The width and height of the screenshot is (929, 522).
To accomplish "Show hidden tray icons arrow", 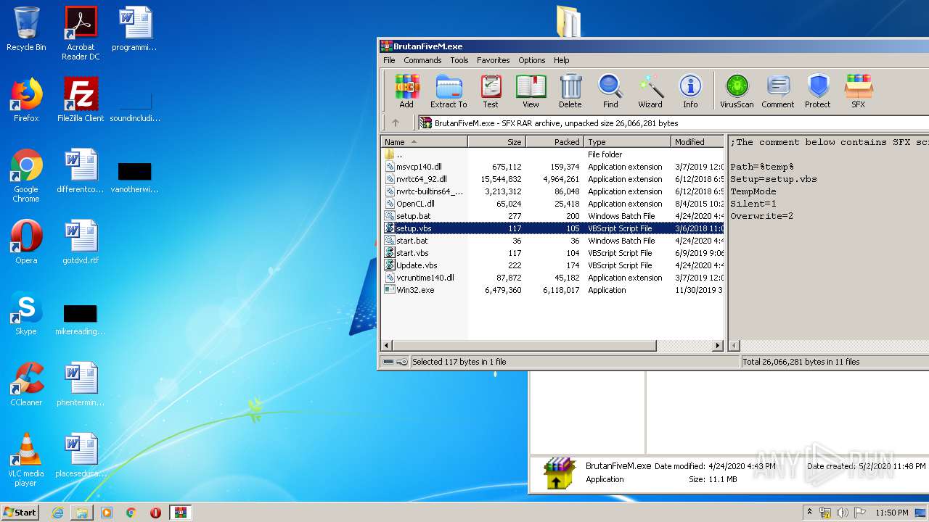I will pyautogui.click(x=810, y=512).
